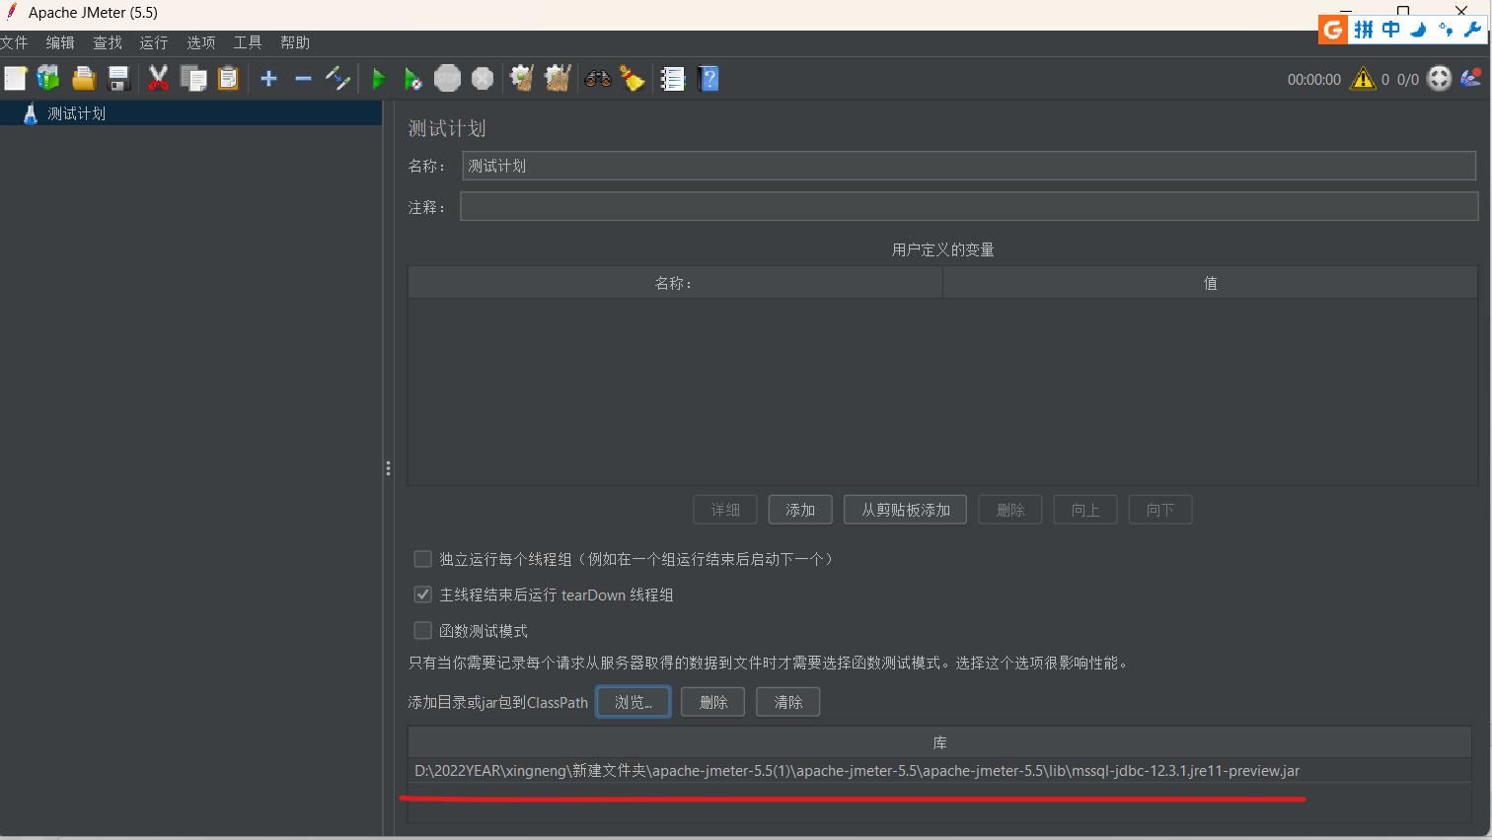Click the 从剪贴板添加 button
The image size is (1492, 840).
tap(904, 509)
